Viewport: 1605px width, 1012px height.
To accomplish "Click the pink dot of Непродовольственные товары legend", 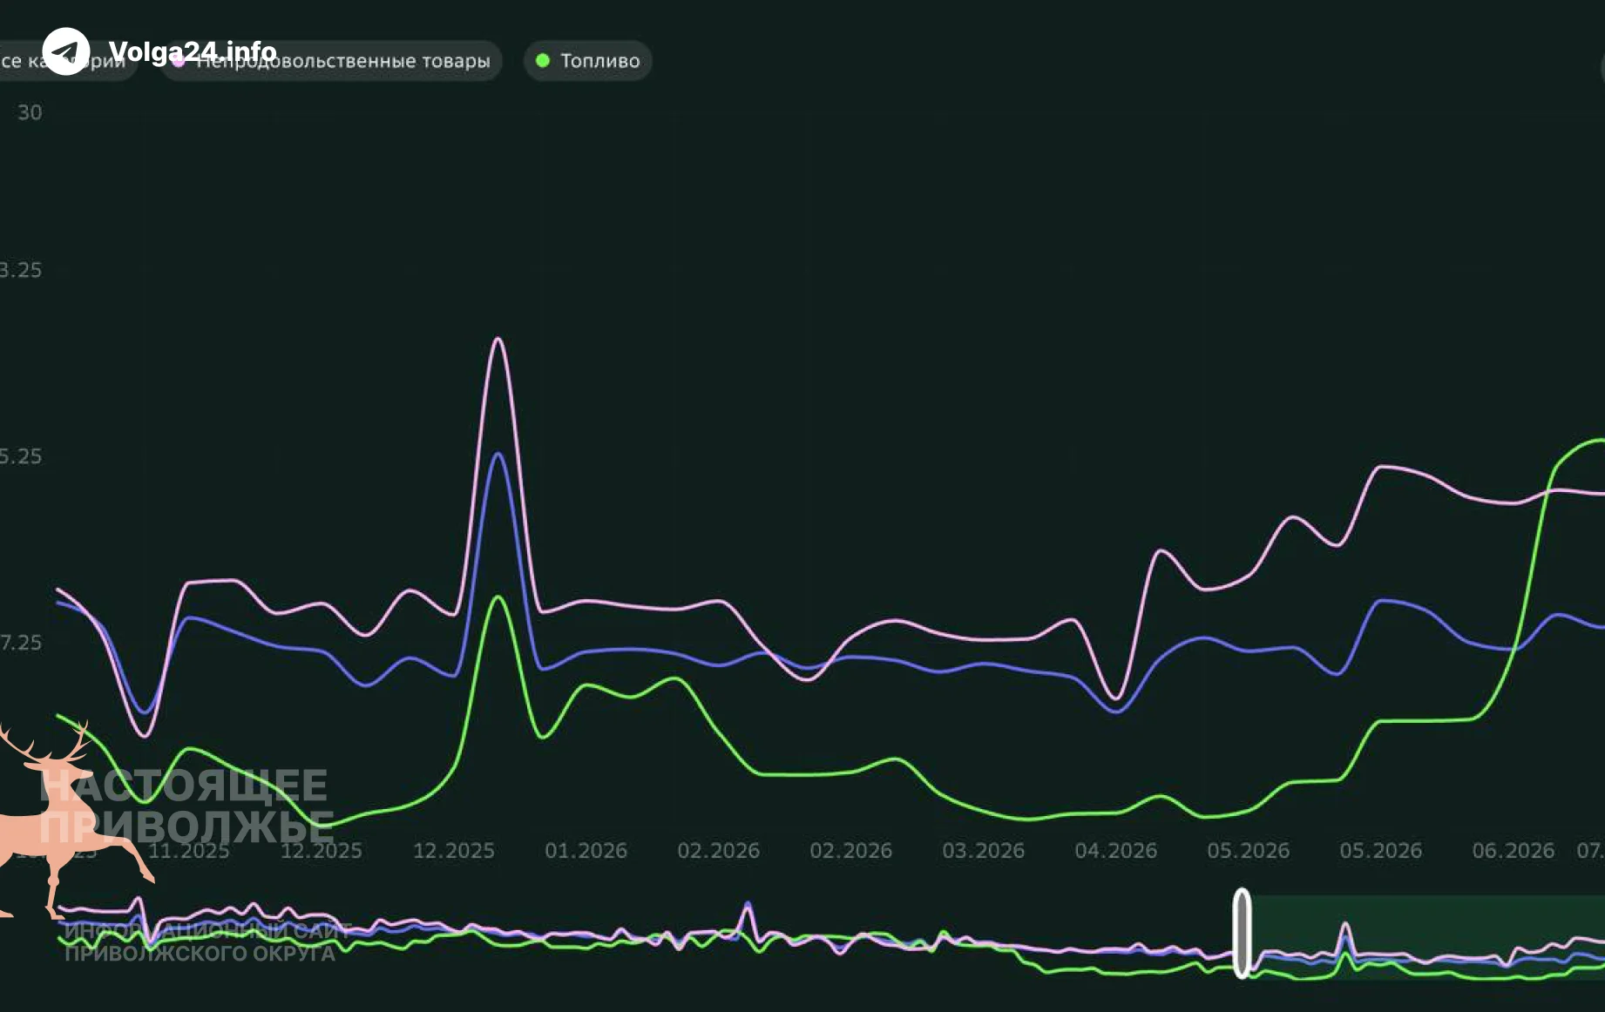I will click(179, 60).
